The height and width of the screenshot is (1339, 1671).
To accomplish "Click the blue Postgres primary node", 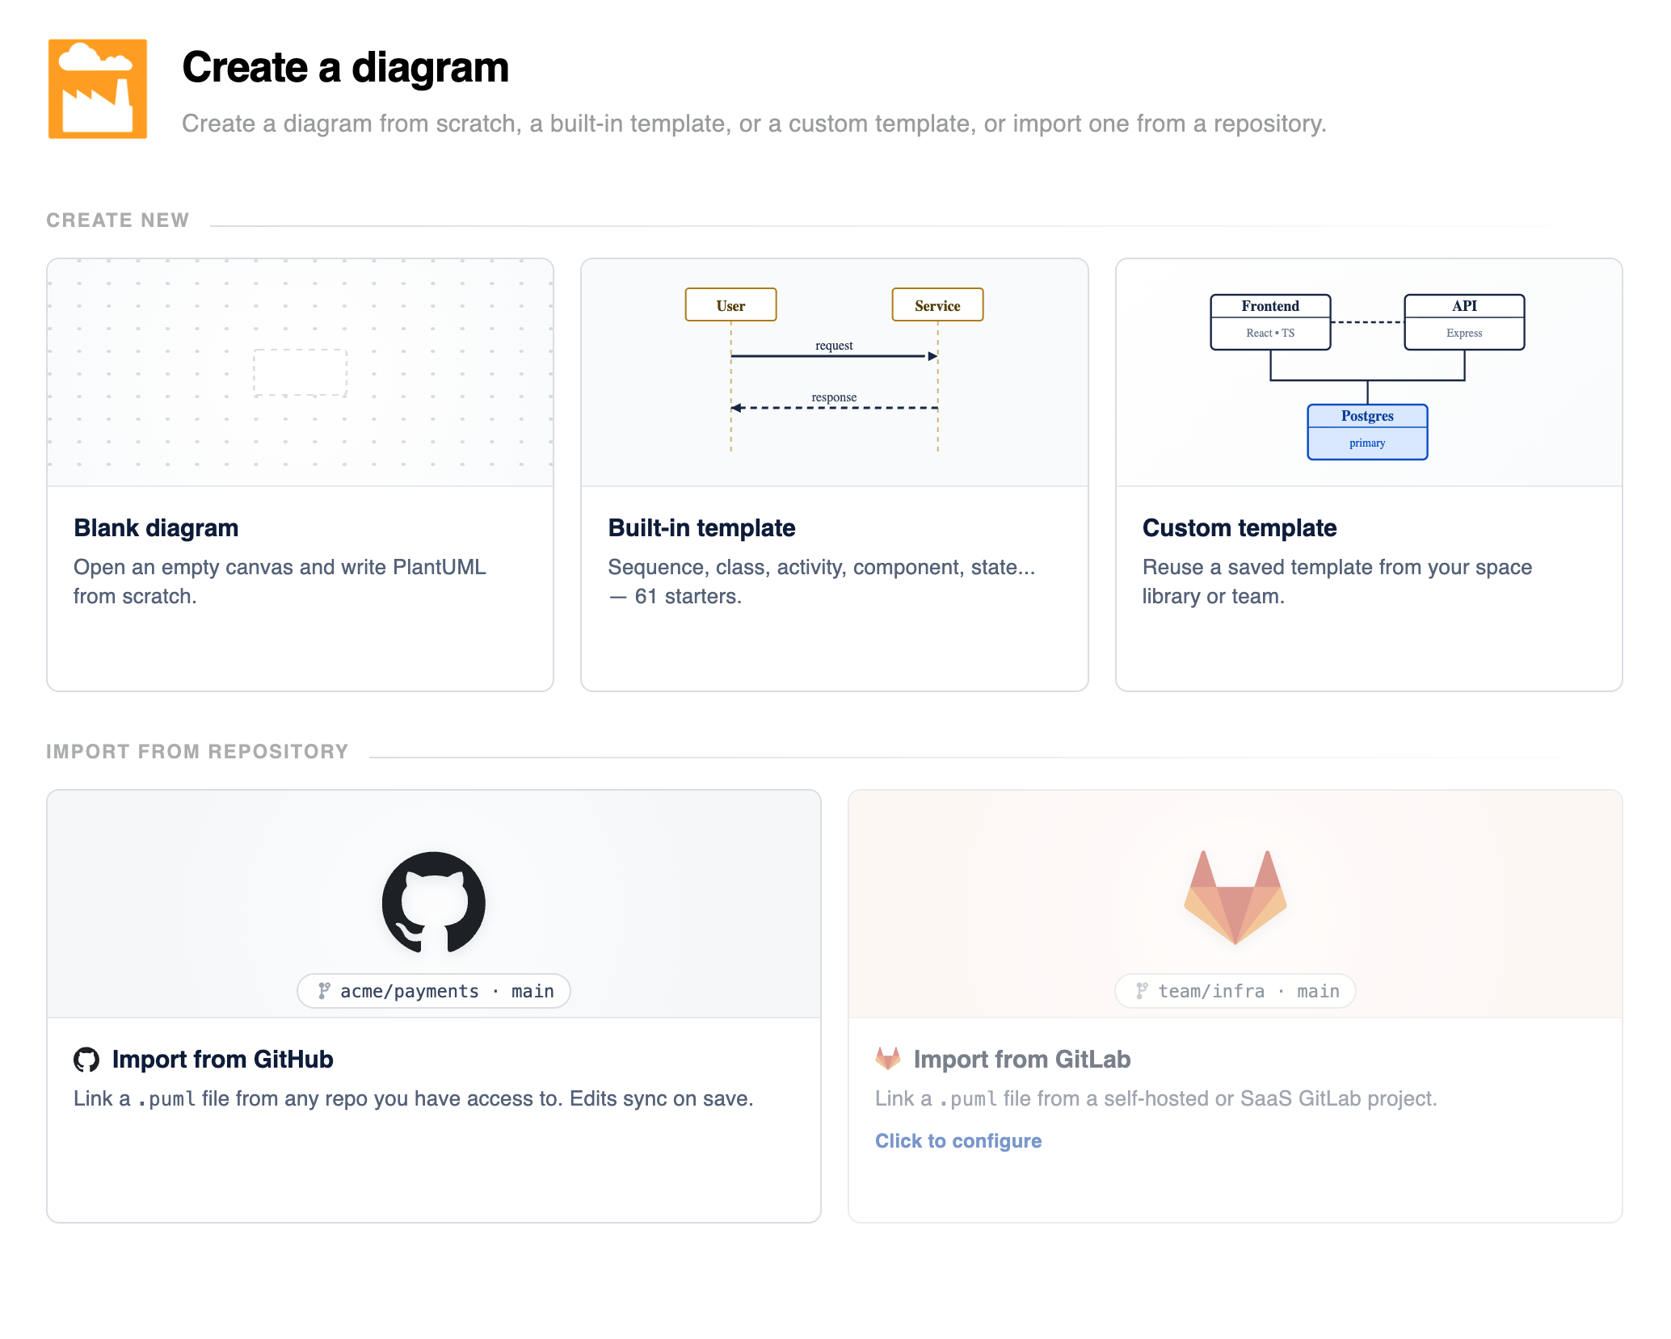I will tap(1367, 432).
